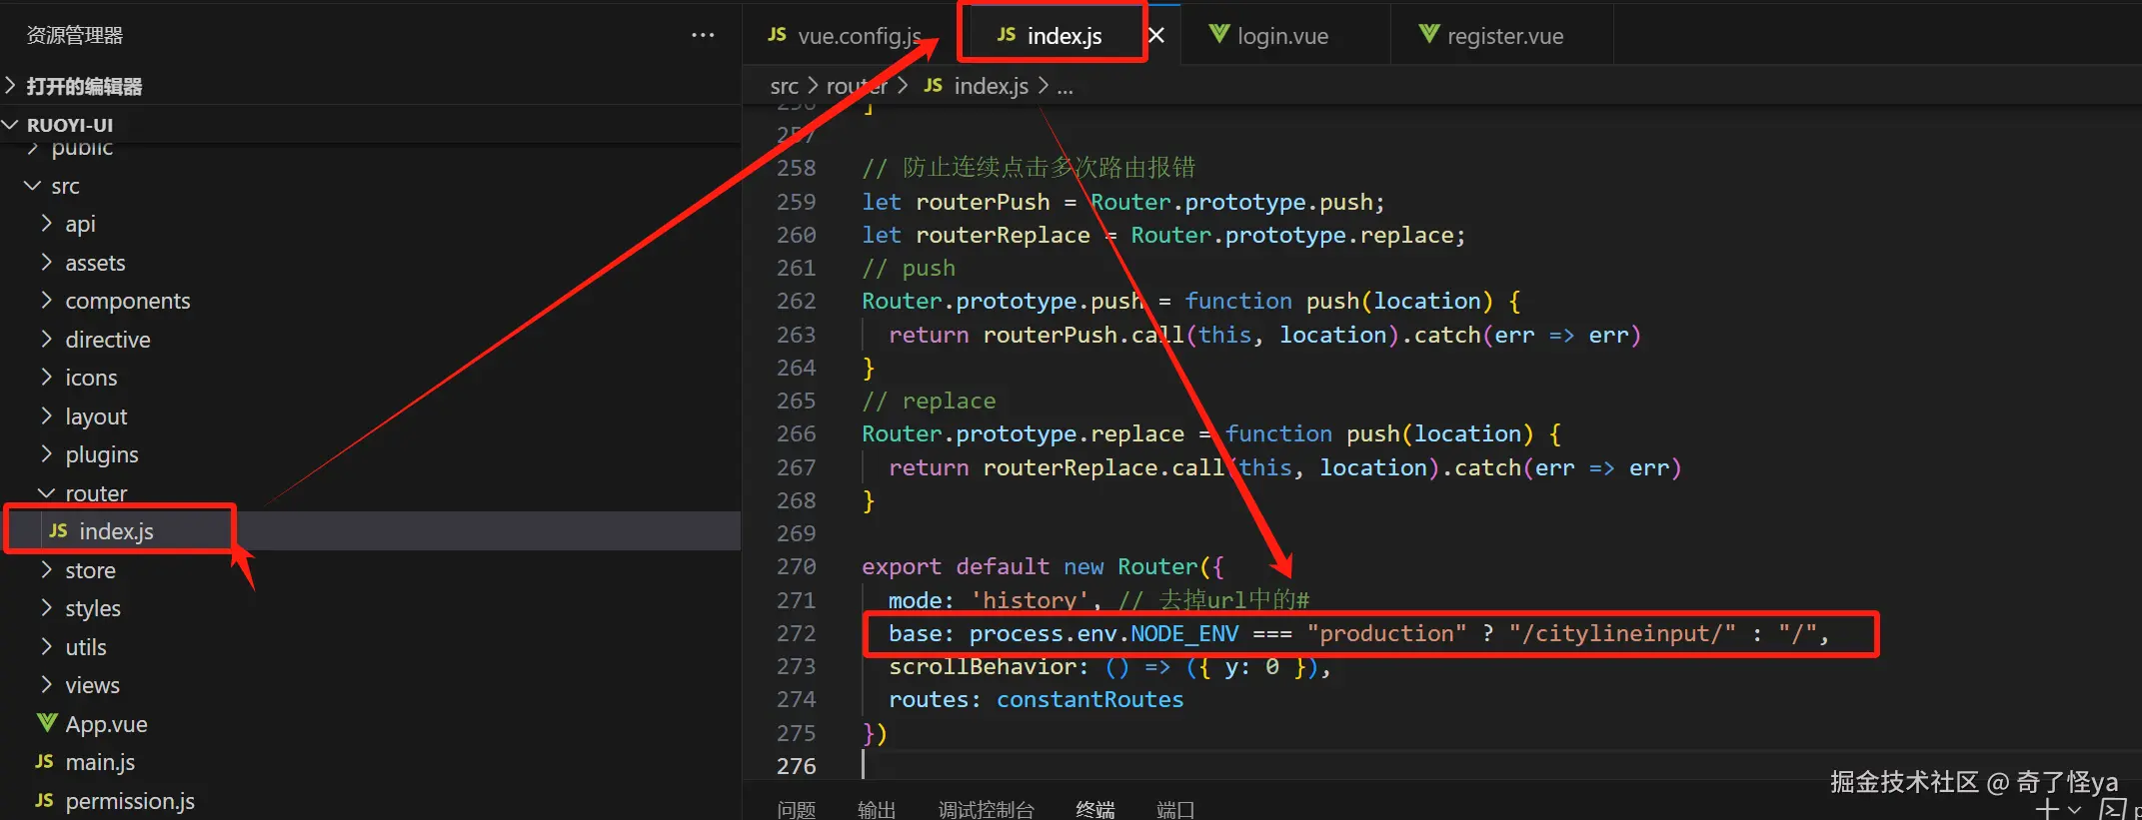Click the mode: 'history' code line

click(x=1098, y=600)
